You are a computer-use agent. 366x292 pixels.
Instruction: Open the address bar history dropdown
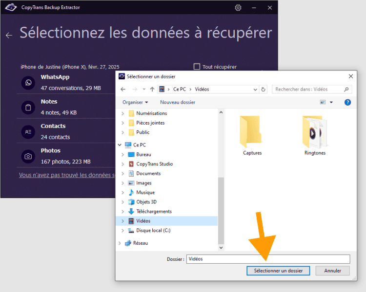[x=255, y=90]
